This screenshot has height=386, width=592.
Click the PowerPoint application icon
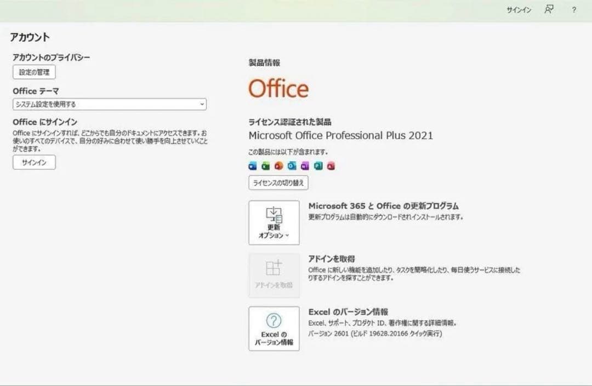(x=278, y=165)
